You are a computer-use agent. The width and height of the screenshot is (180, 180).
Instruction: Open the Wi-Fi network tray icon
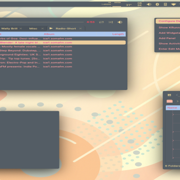point(174,4)
